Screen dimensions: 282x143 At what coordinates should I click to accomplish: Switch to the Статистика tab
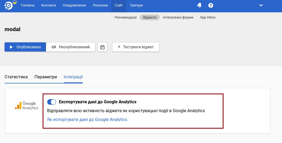[x=16, y=77]
